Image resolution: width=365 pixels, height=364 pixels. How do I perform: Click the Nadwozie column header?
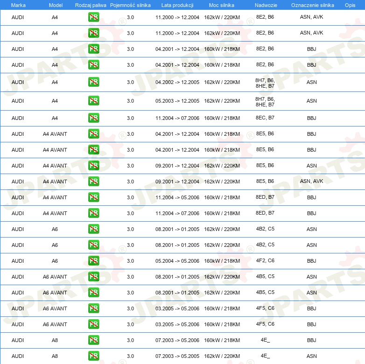point(265,5)
